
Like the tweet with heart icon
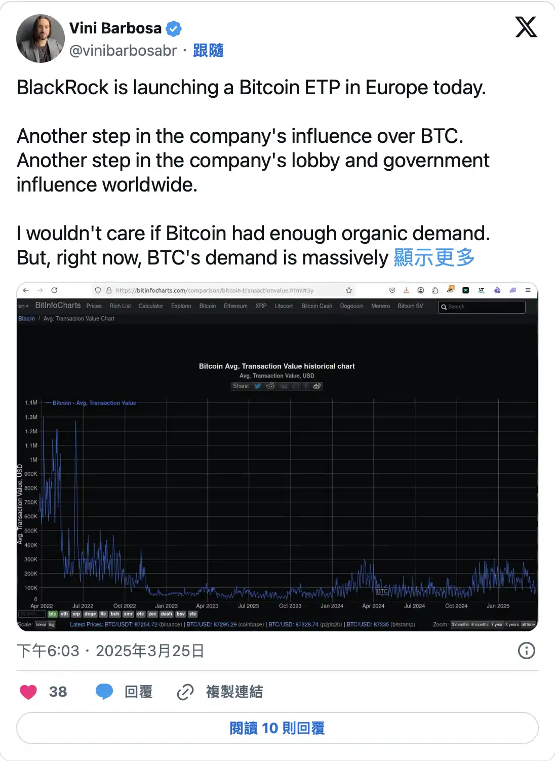[x=28, y=692]
